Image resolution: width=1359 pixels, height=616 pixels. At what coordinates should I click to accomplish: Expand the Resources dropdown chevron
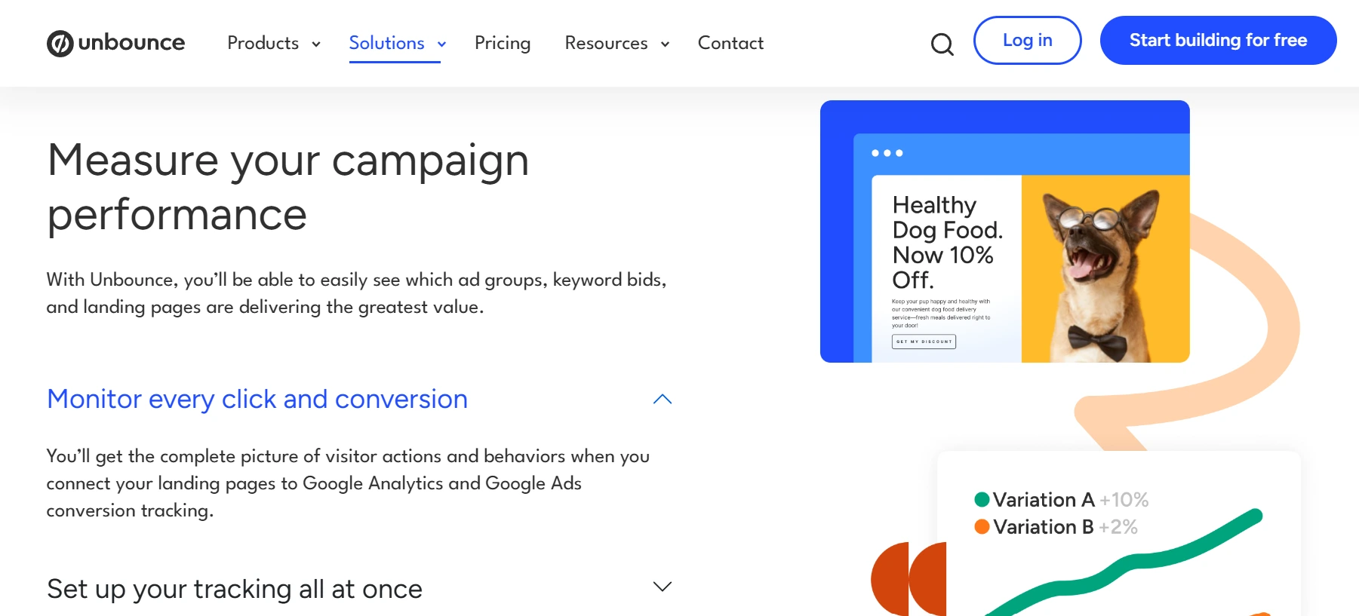665,44
